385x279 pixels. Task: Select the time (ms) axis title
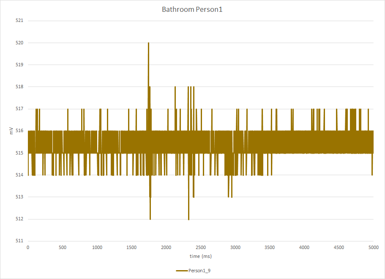(x=201, y=256)
